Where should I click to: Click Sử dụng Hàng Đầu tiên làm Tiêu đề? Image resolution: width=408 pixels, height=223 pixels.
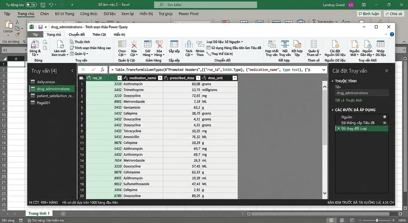[234, 48]
